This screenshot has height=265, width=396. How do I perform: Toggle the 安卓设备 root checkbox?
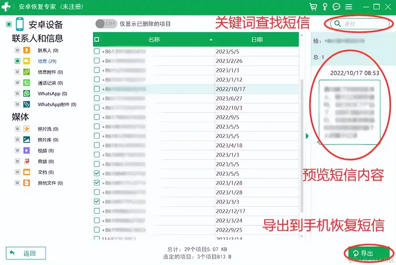pyautogui.click(x=9, y=24)
